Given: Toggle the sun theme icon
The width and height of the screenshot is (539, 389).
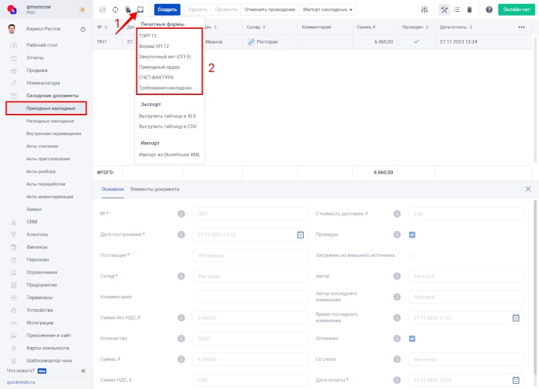Looking at the screenshot, I should click(82, 10).
